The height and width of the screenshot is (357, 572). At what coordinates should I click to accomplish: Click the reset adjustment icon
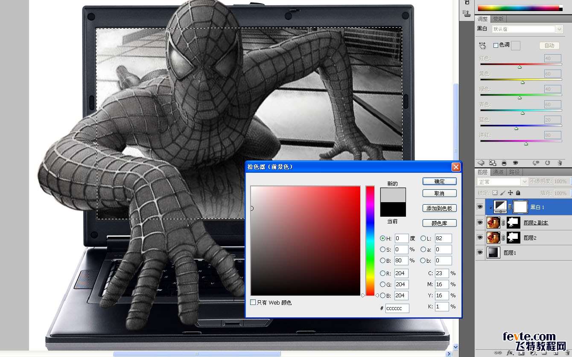[x=547, y=163]
